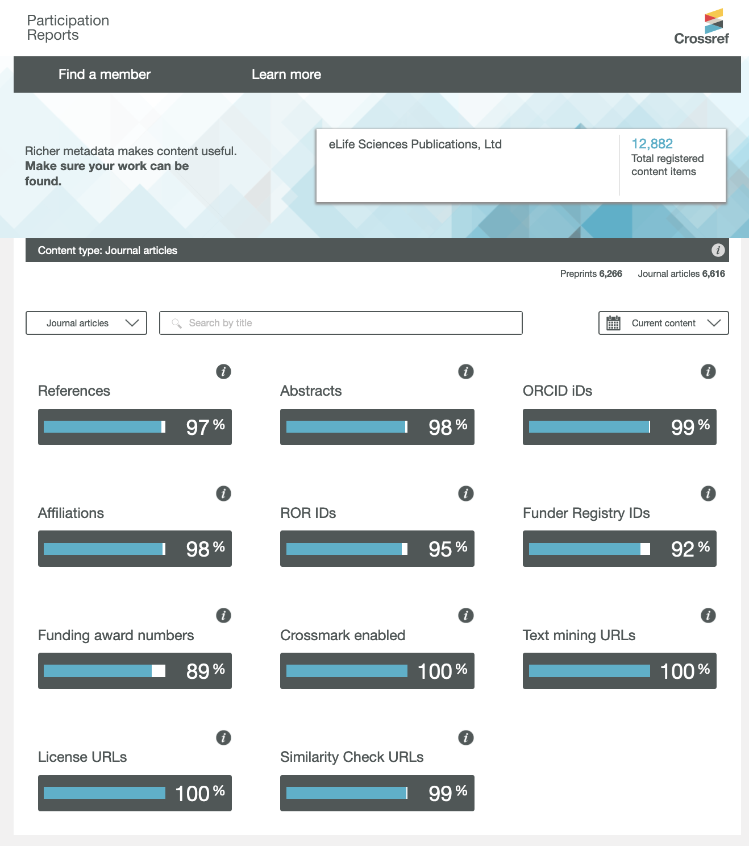
Task: Open the Find a member menu
Action: tap(105, 74)
